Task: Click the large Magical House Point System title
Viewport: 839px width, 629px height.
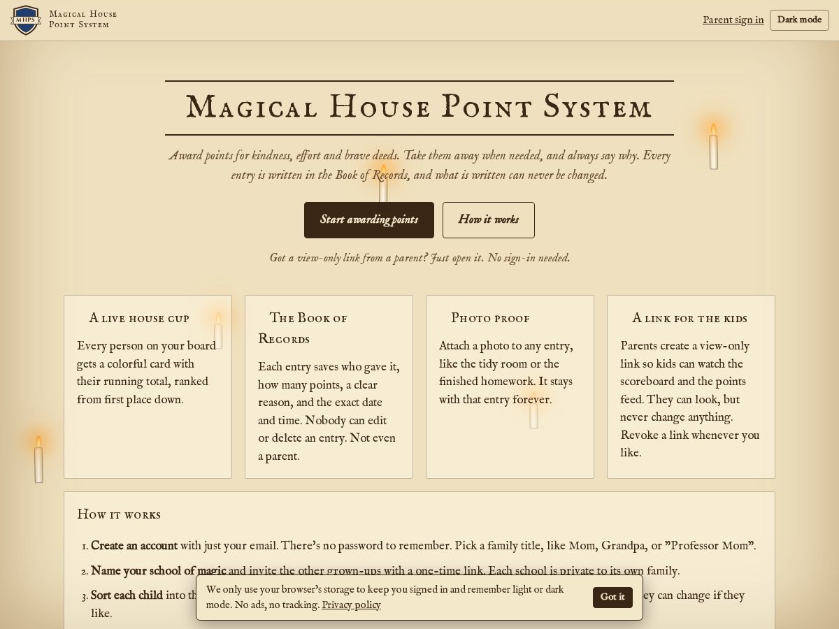Action: (419, 108)
